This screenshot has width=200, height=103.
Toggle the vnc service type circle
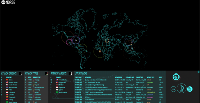[34, 82]
